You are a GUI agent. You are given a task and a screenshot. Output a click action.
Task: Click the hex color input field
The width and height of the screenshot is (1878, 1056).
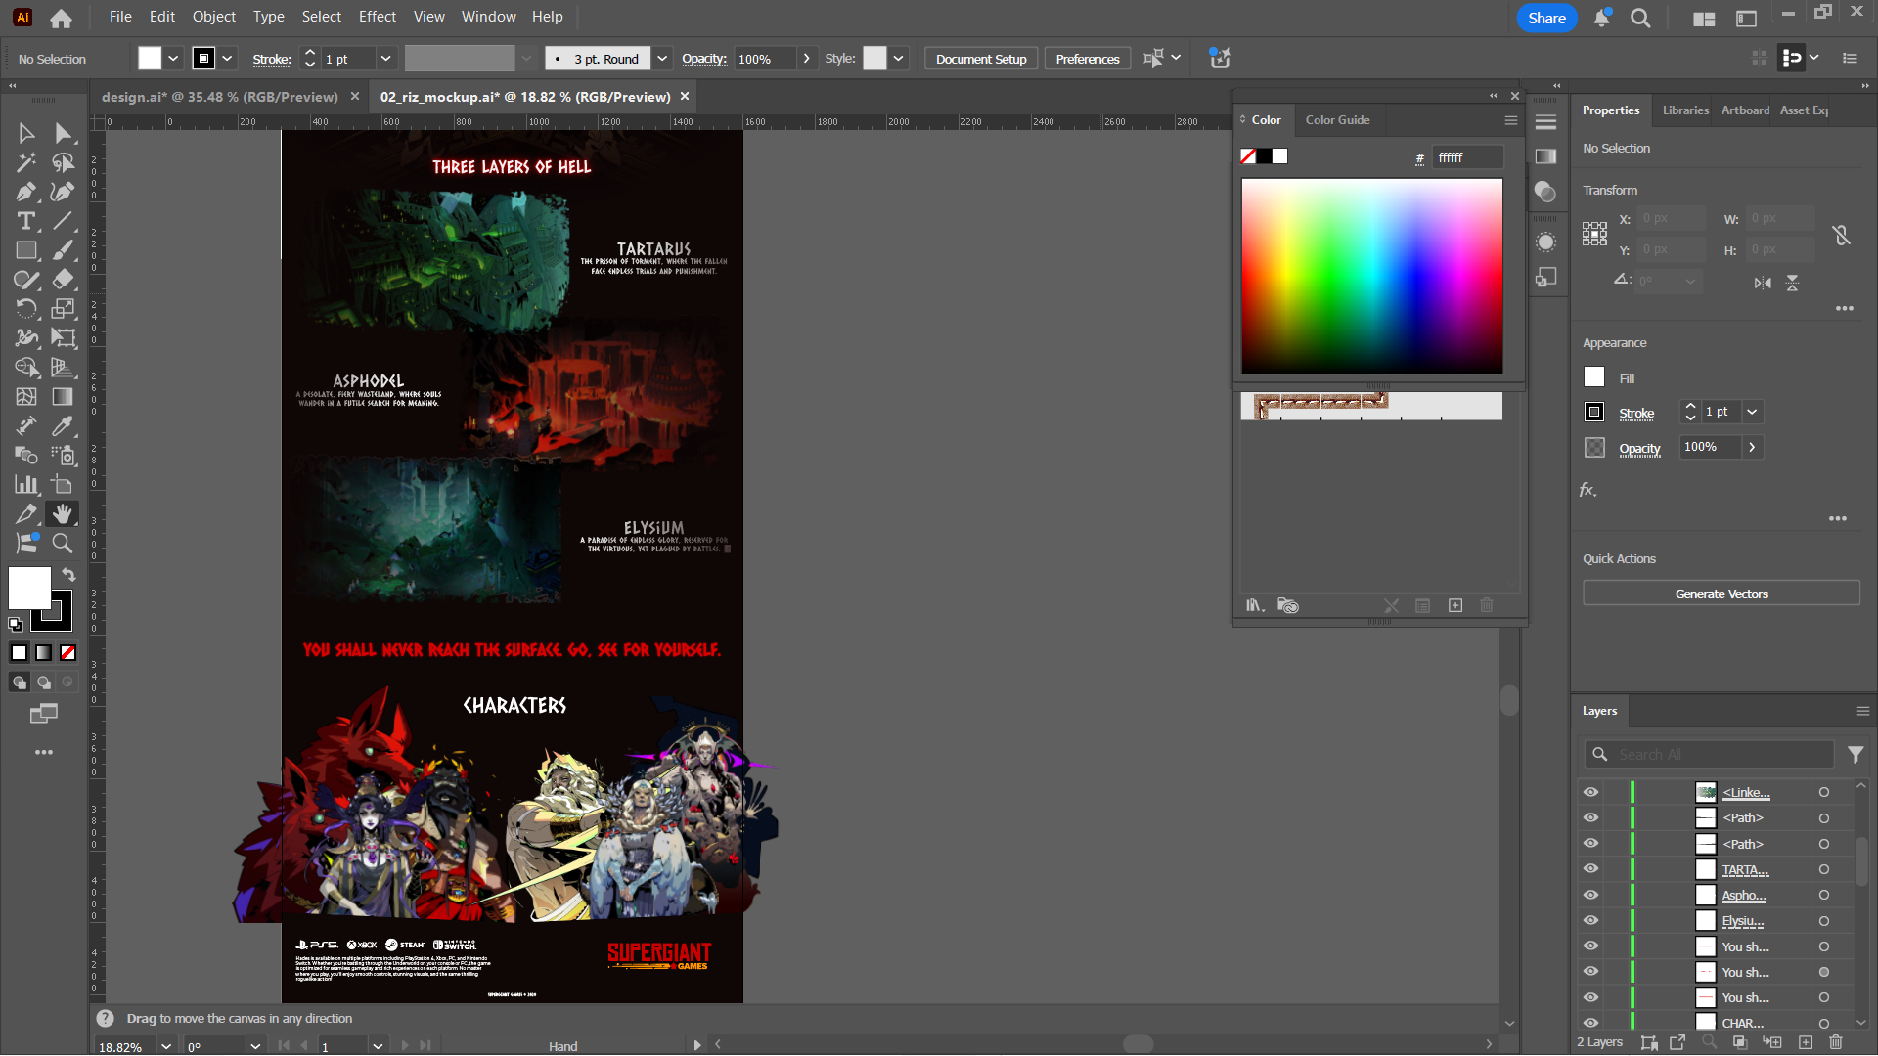click(x=1466, y=157)
